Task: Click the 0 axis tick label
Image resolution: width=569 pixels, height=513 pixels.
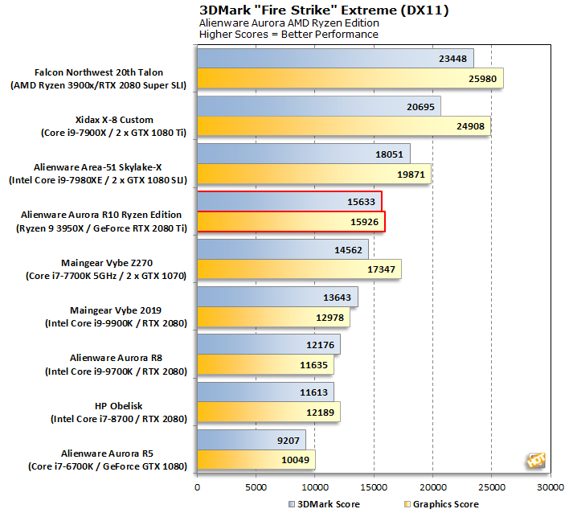Action: 197,487
